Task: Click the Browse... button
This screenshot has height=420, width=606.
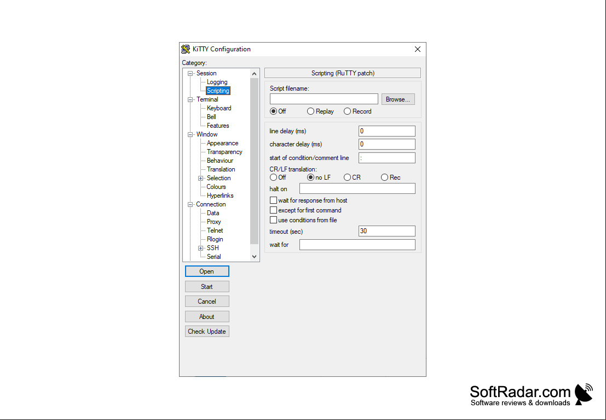Action: 398,99
